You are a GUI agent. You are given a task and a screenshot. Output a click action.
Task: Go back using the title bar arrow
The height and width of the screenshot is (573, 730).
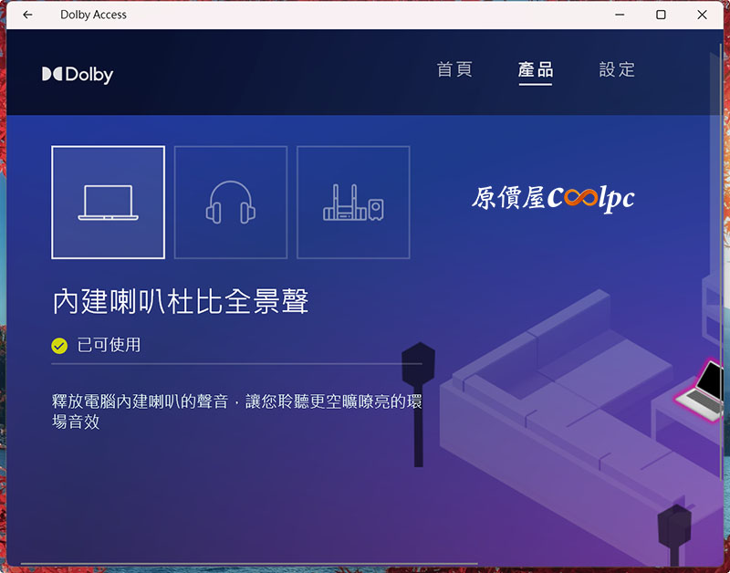[27, 15]
